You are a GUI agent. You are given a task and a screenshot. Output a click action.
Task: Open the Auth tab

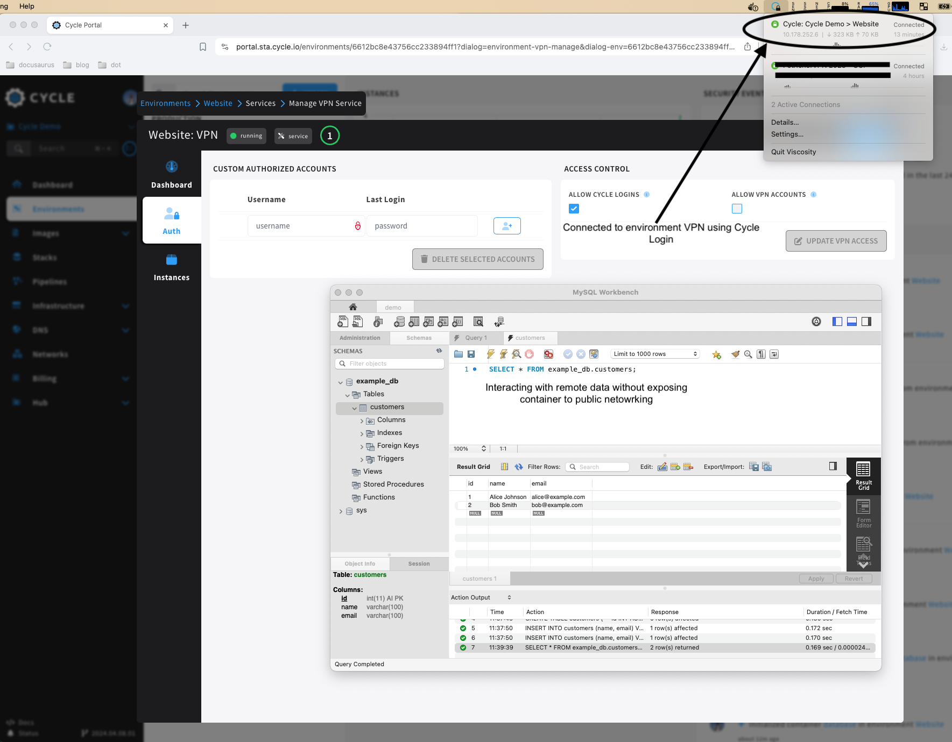[x=172, y=220]
